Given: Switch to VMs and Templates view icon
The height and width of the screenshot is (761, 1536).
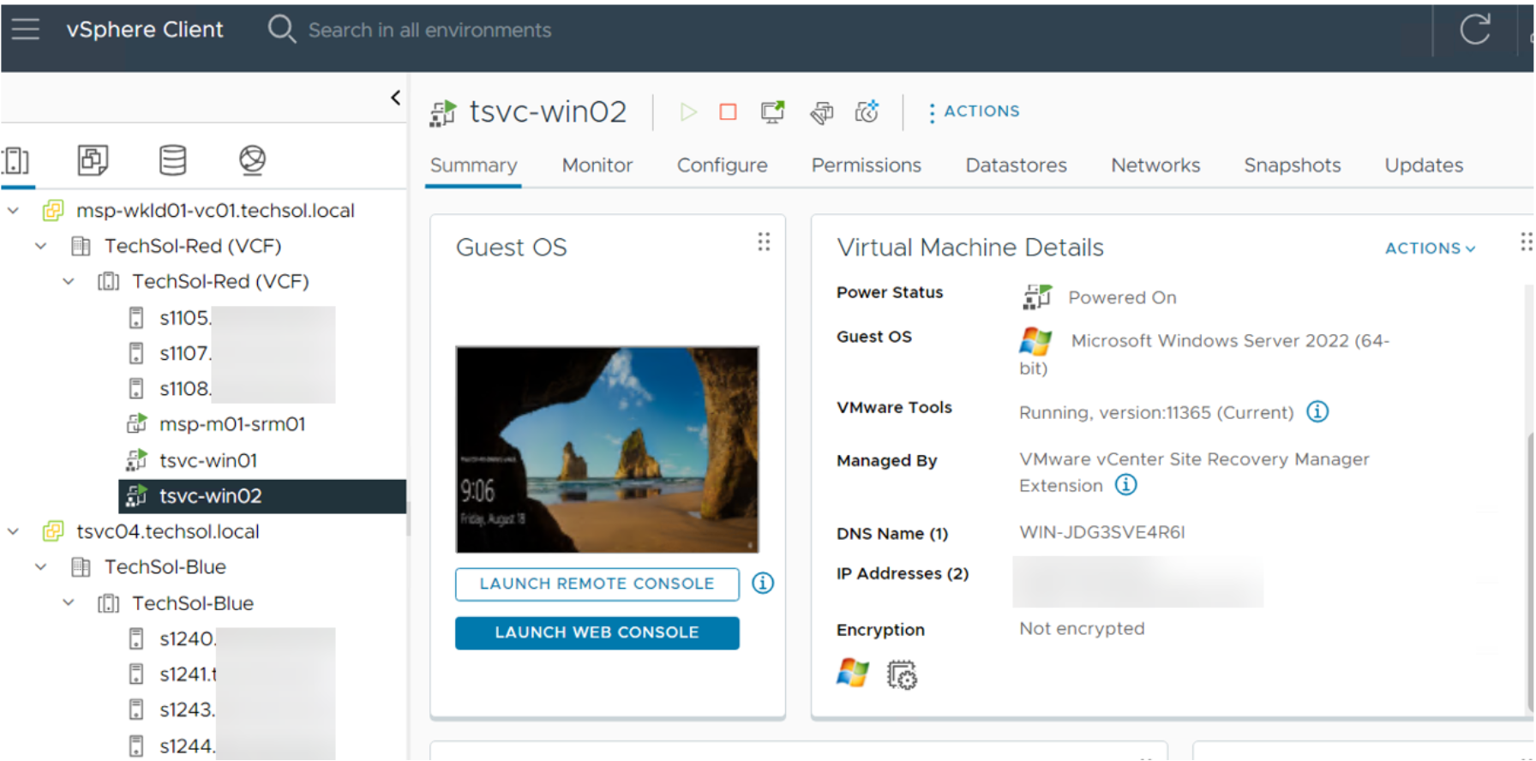Looking at the screenshot, I should [x=93, y=160].
